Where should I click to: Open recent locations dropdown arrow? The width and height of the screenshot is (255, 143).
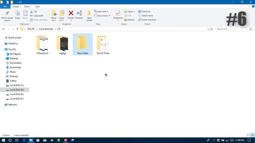tap(13, 29)
